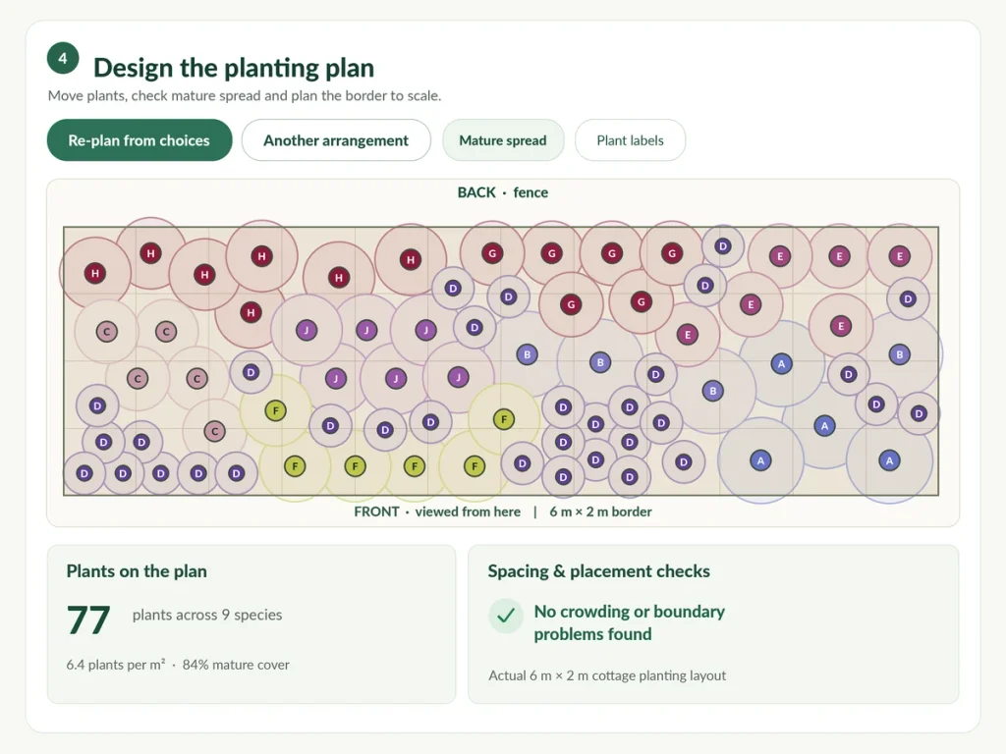Click the 'FRONT · viewed from here' label
Screen dimensions: 1006x754
click(437, 512)
